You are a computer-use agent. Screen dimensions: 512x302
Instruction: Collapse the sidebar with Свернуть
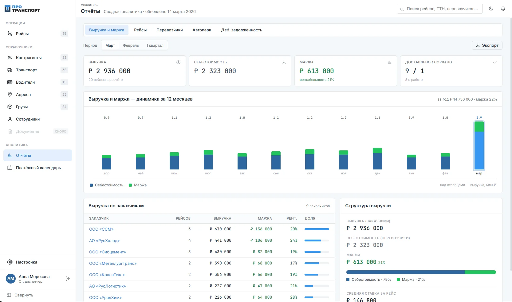tap(20, 295)
